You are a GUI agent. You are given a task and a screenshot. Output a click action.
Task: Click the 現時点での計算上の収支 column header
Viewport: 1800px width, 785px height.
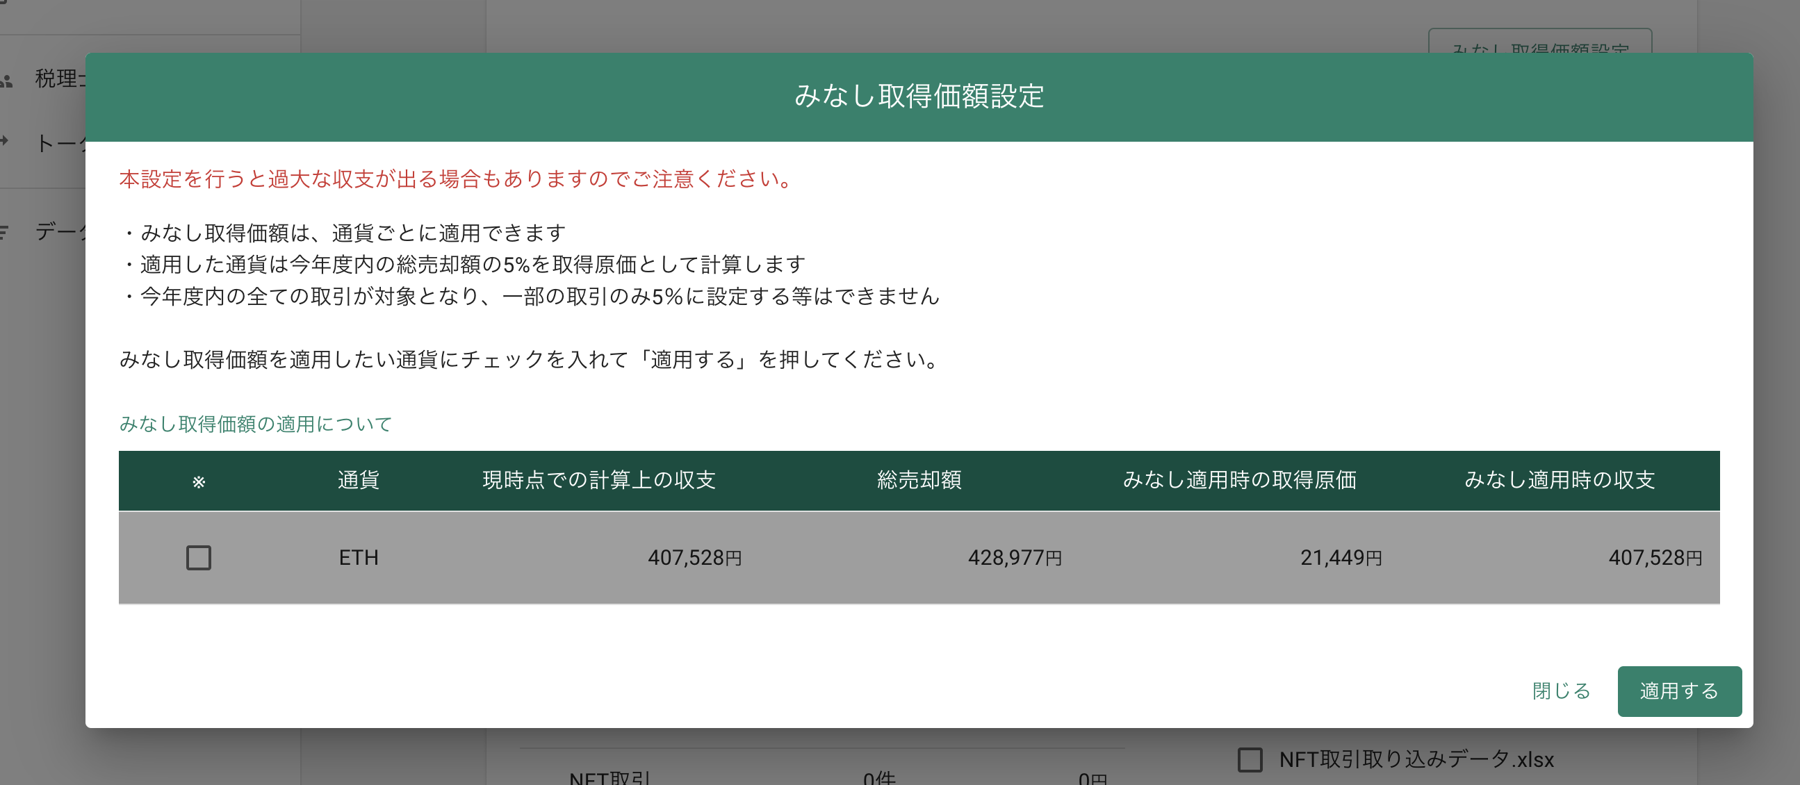click(x=599, y=480)
